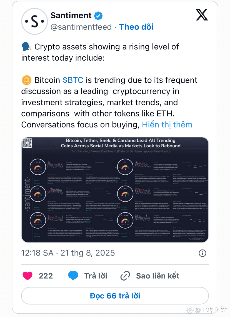
Task: Open the Đọc 66 trả lời button
Action: (115, 296)
